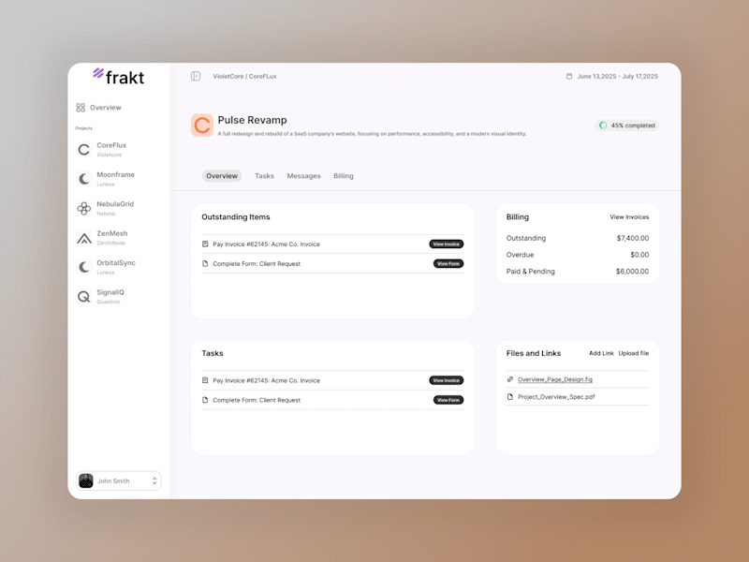Select the SignalIQ Q icon

[84, 297]
